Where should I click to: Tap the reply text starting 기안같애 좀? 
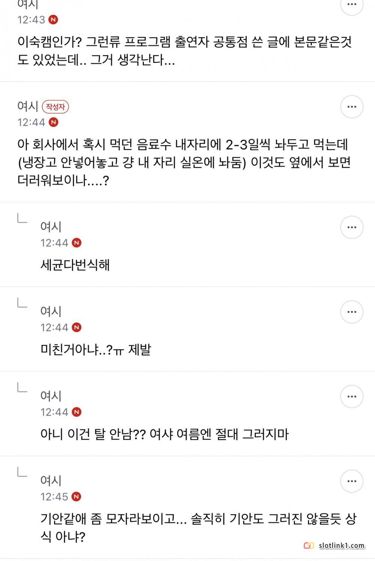pyautogui.click(x=198, y=528)
